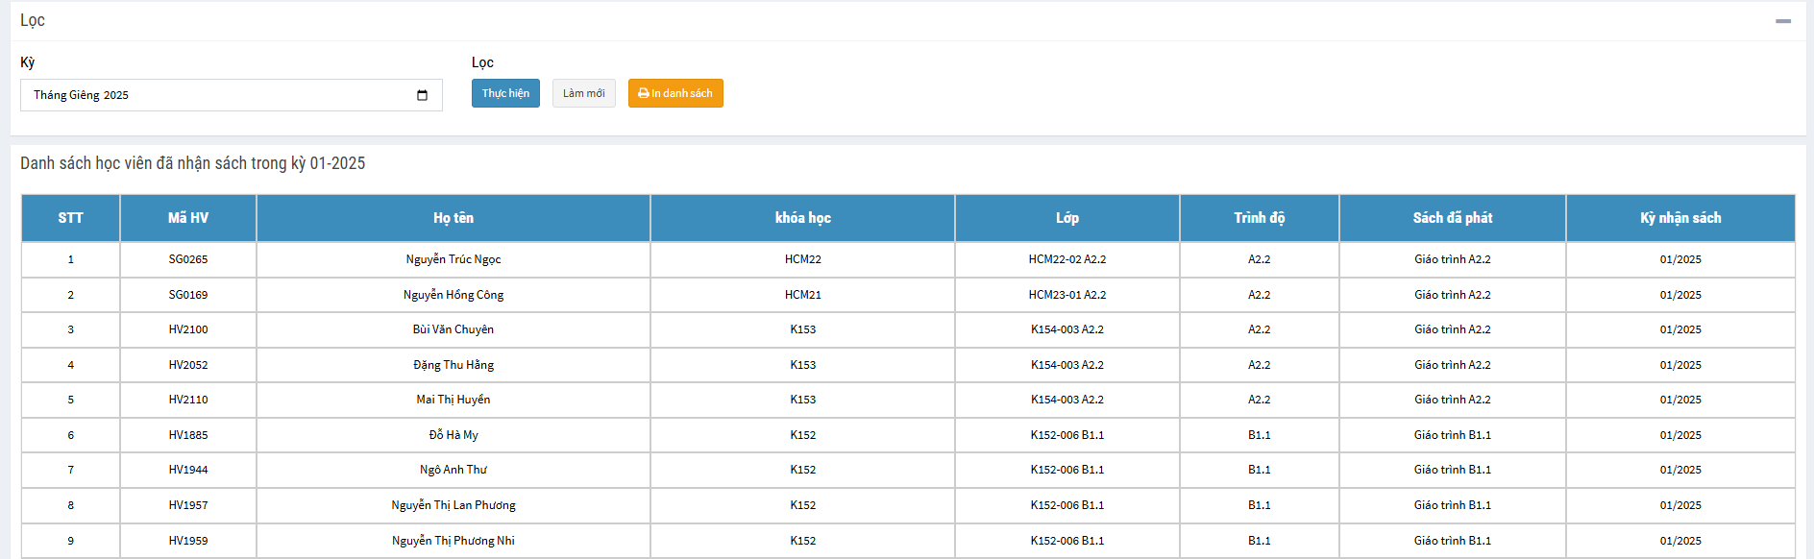Click the Thực hiện button
The width and height of the screenshot is (1814, 559).
pyautogui.click(x=505, y=93)
